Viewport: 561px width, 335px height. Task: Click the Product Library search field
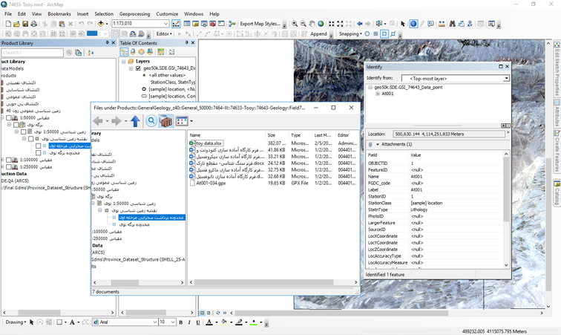click(32, 52)
